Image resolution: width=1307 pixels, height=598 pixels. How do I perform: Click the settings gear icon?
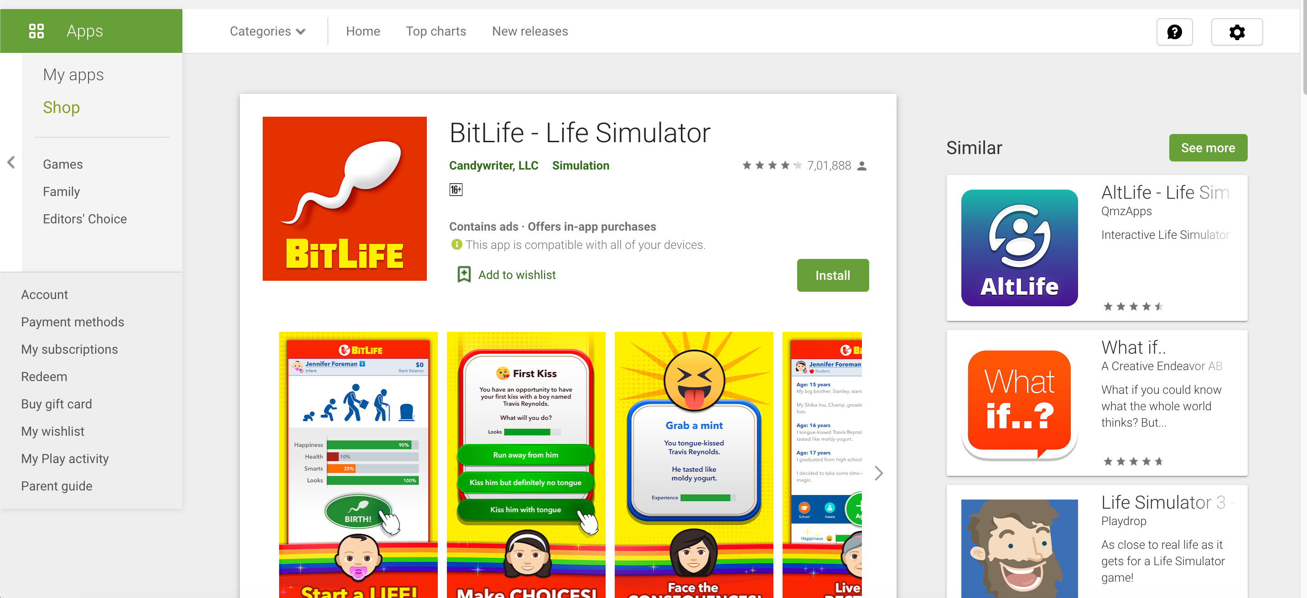(x=1236, y=32)
